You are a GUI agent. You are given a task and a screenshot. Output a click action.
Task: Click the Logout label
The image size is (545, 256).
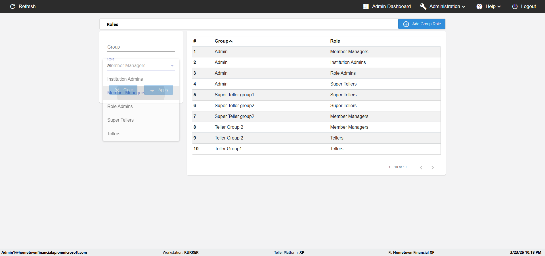click(x=528, y=6)
